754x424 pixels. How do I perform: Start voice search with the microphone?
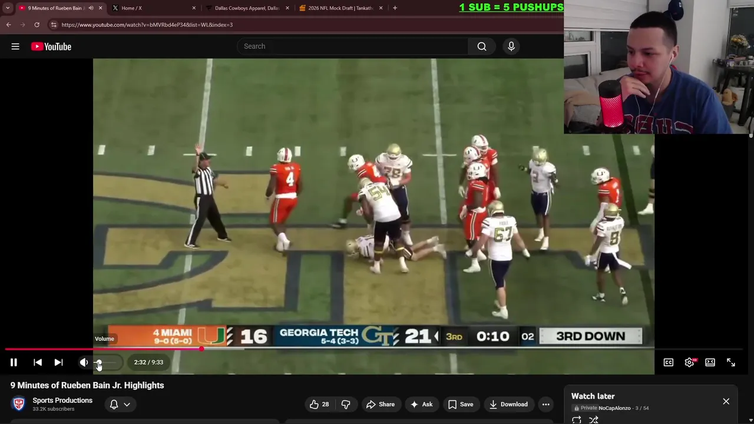pos(511,47)
